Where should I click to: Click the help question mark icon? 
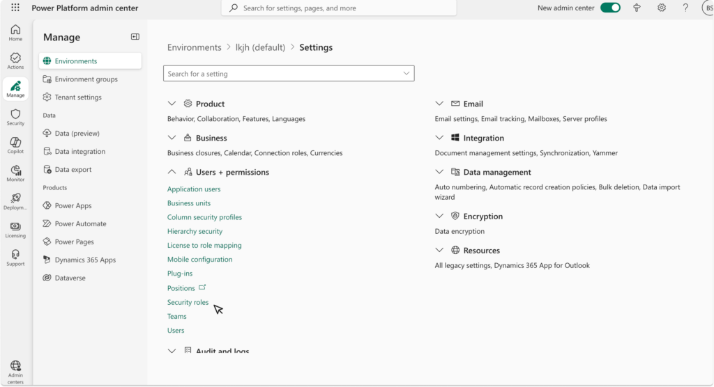coord(685,8)
